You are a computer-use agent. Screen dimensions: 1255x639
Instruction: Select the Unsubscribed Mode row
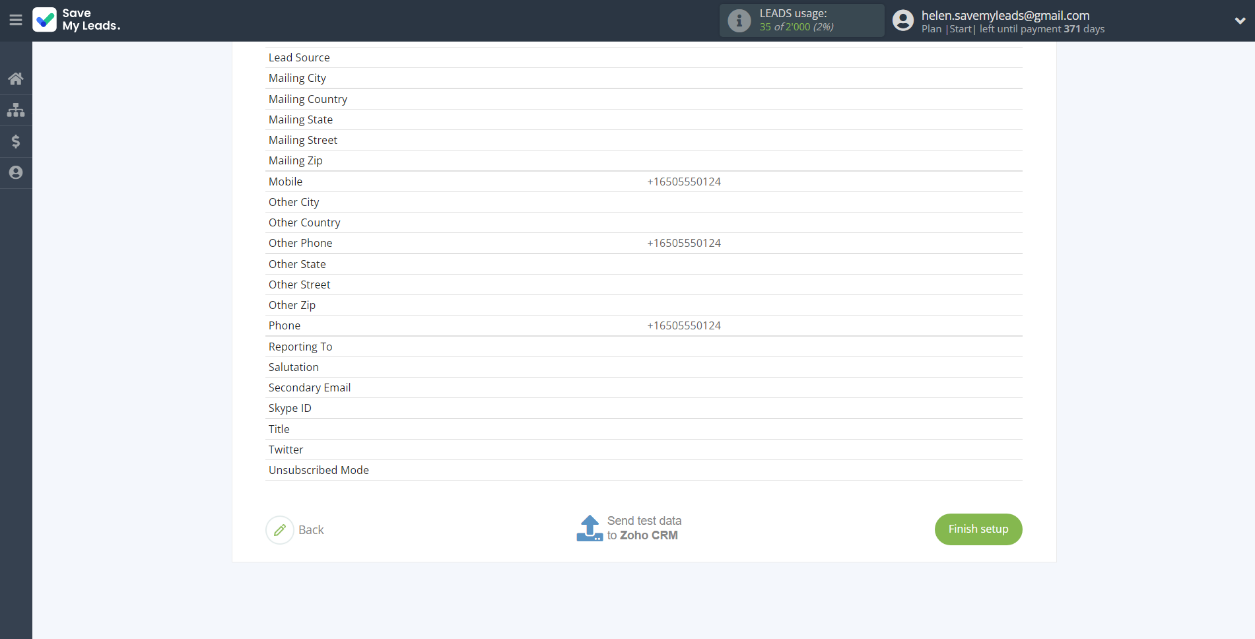644,470
